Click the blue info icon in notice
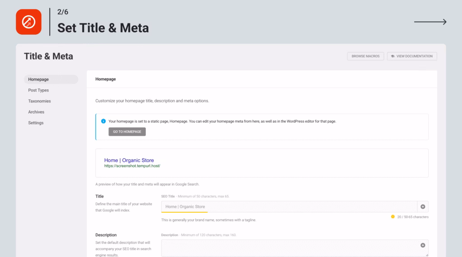The height and width of the screenshot is (257, 462). (x=103, y=121)
